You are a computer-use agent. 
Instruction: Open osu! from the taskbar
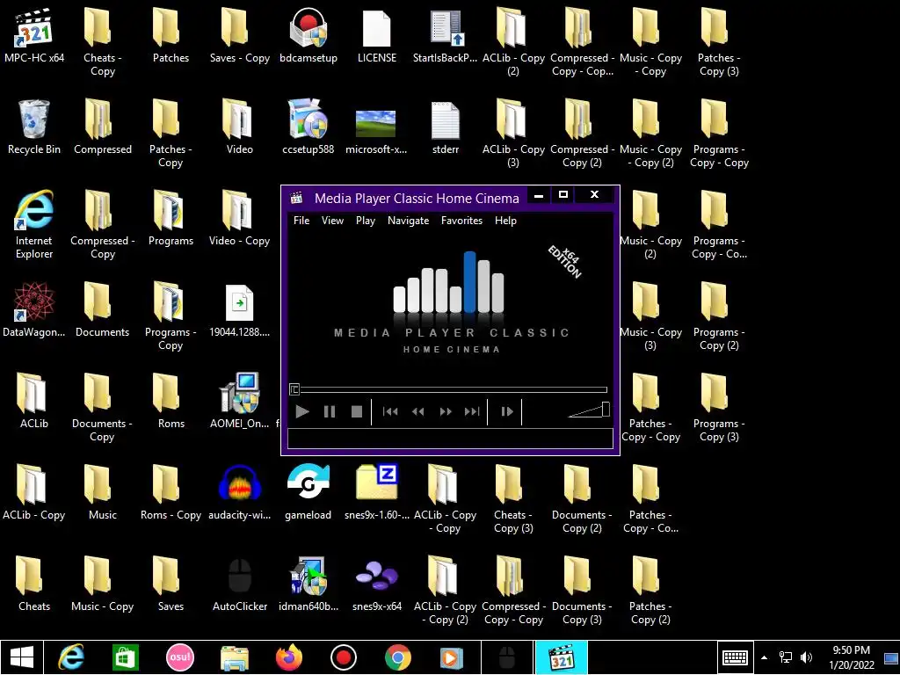179,657
